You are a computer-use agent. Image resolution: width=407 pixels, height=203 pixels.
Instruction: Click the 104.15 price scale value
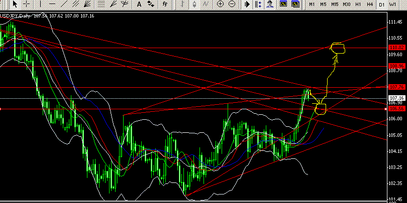click(x=396, y=151)
